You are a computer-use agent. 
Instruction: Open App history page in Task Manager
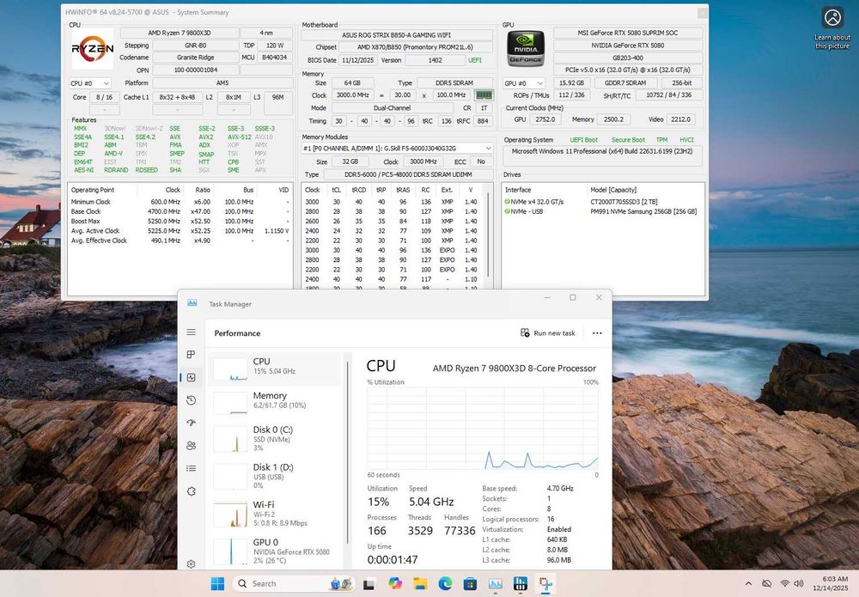[x=192, y=400]
